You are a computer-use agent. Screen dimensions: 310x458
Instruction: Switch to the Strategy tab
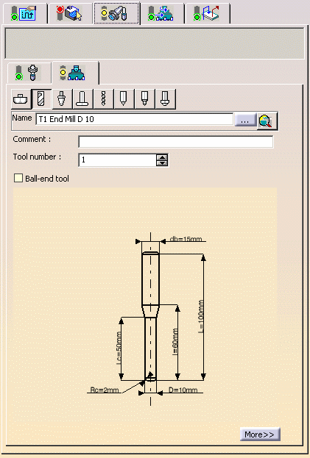[24, 13]
